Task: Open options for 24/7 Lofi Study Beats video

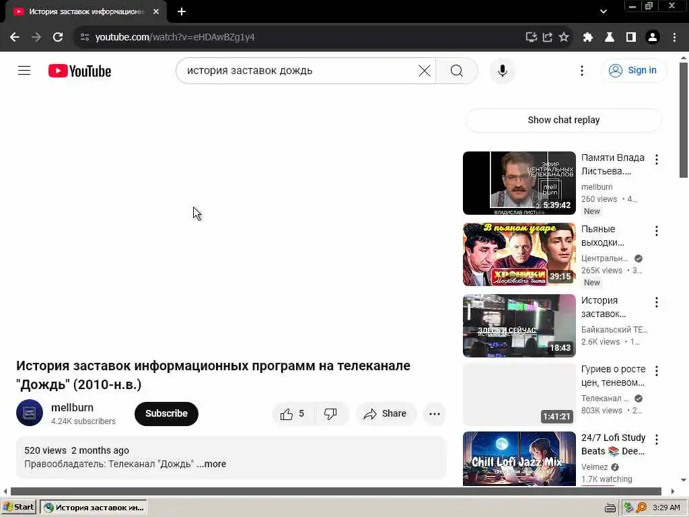Action: point(657,439)
